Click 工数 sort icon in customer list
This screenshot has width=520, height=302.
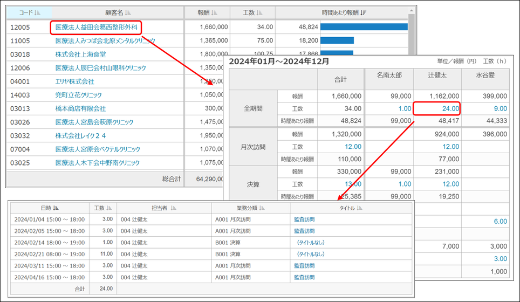click(260, 12)
